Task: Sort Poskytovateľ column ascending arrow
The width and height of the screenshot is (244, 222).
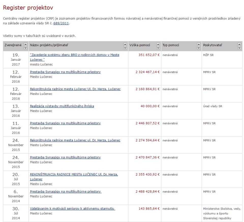Action: [x=239, y=44]
